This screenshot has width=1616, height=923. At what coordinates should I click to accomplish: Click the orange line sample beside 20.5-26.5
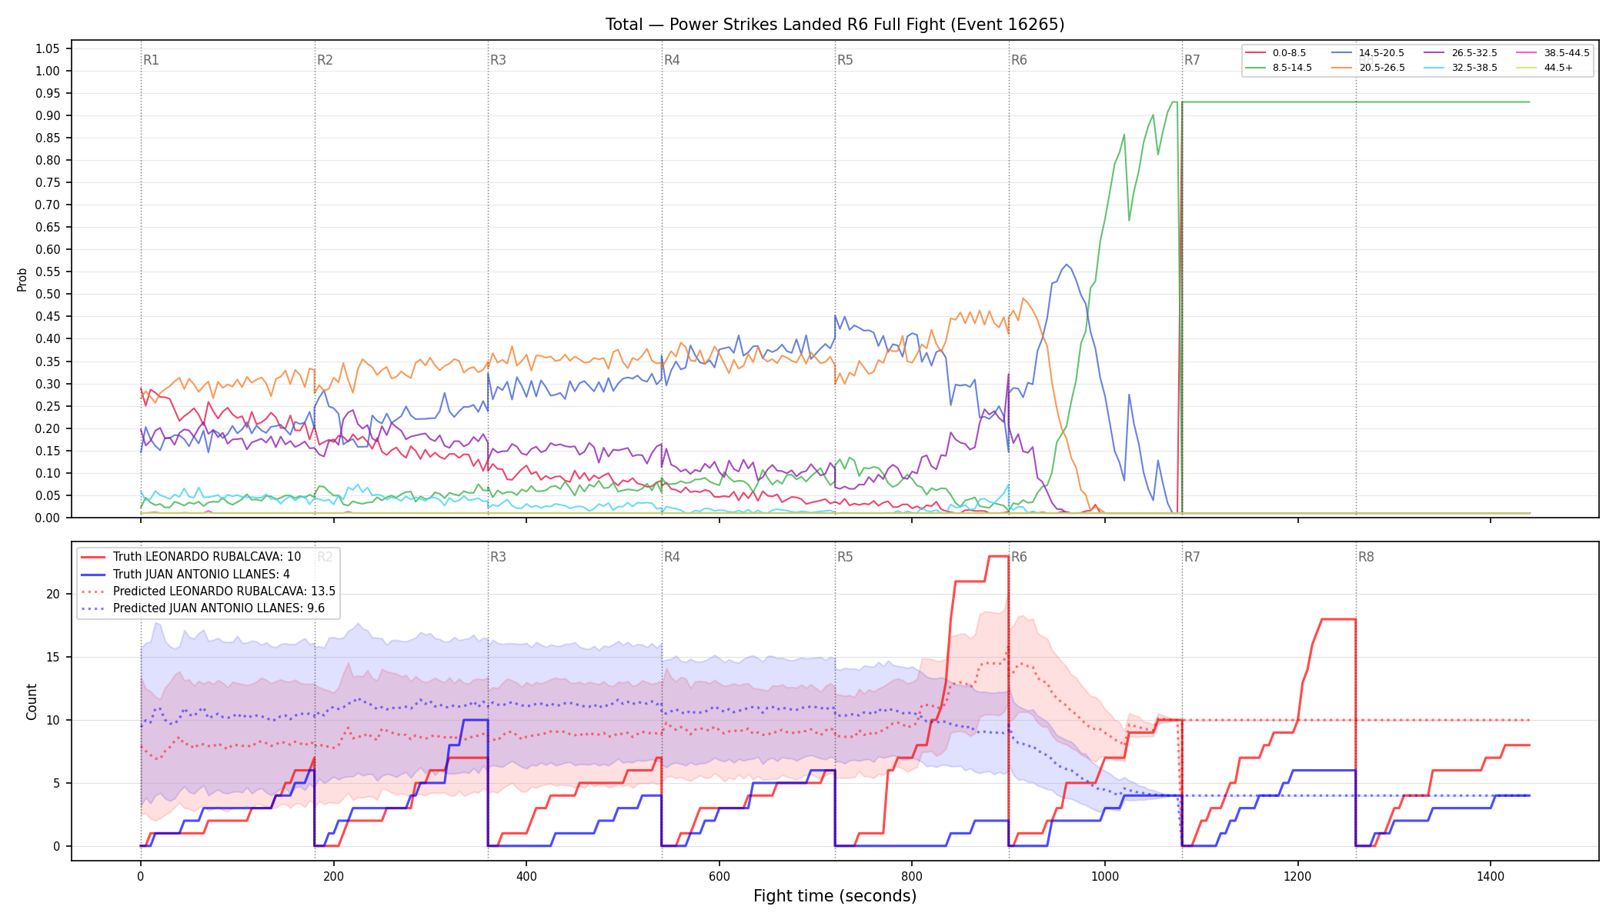(1342, 68)
